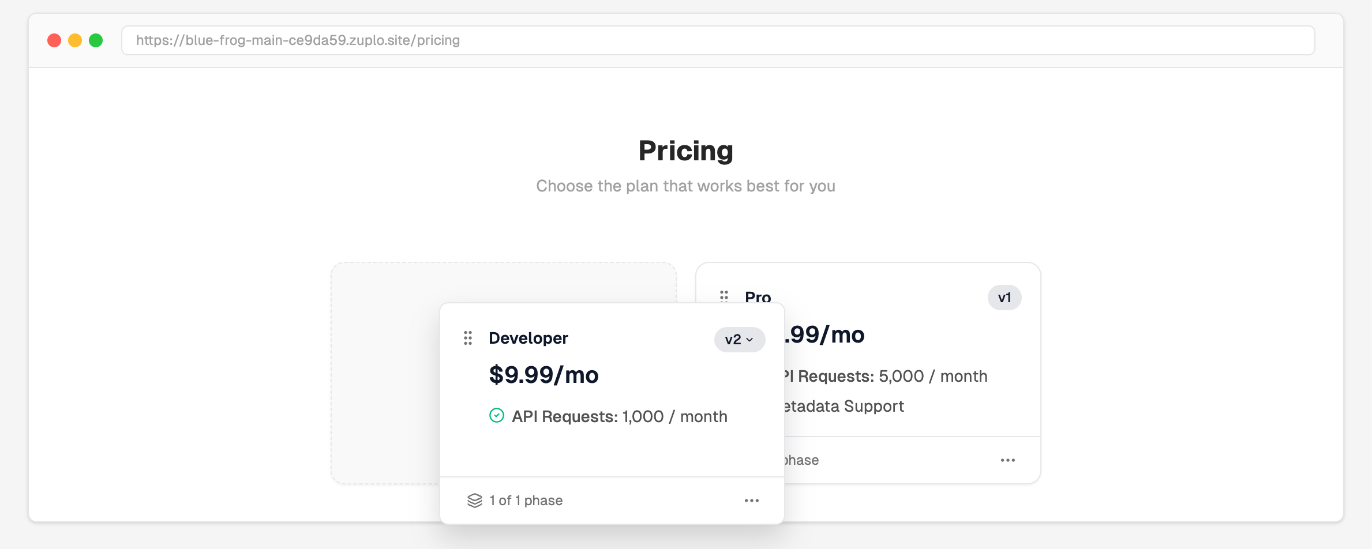Click the Developer plan title

[528, 339]
